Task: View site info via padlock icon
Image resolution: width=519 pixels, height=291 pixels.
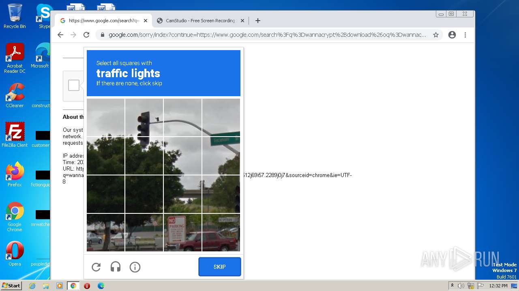Action: point(102,35)
